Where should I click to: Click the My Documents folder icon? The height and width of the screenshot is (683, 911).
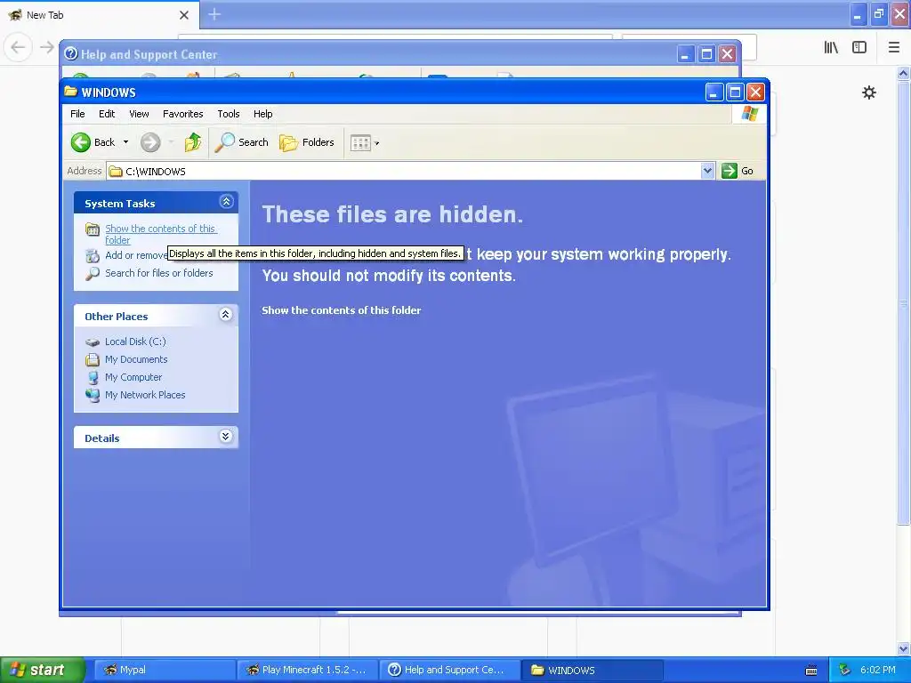click(93, 359)
